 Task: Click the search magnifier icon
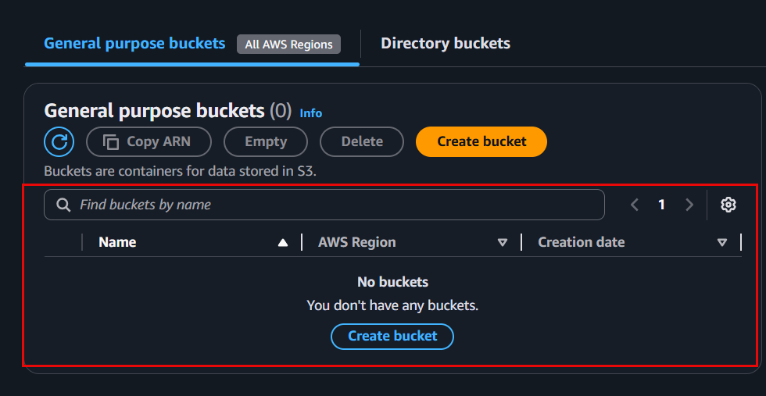click(x=63, y=205)
